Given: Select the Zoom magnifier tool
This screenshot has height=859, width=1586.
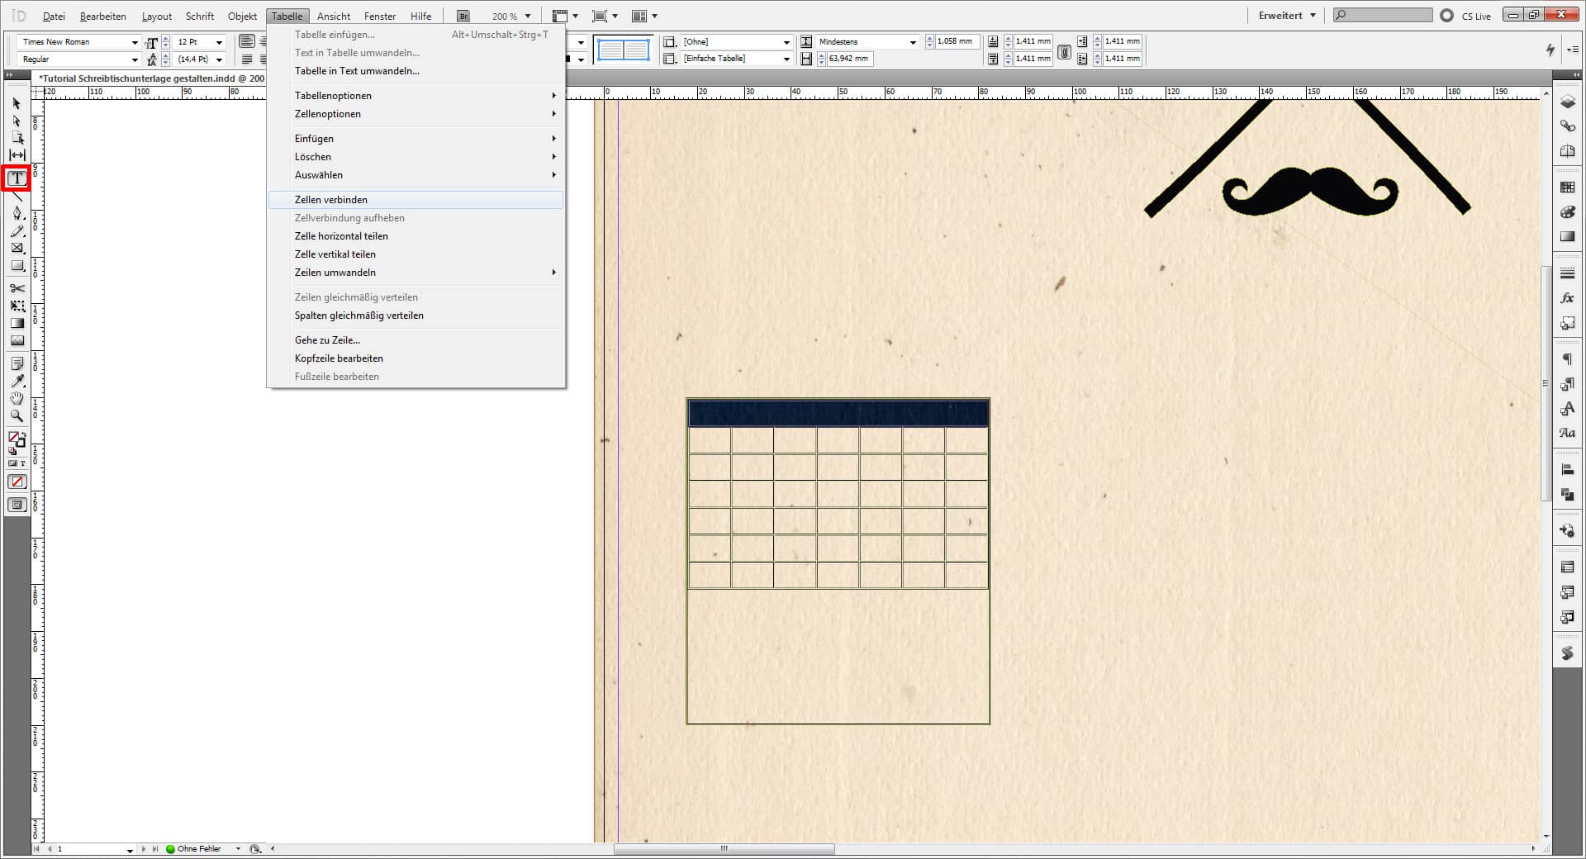Looking at the screenshot, I should tap(17, 416).
